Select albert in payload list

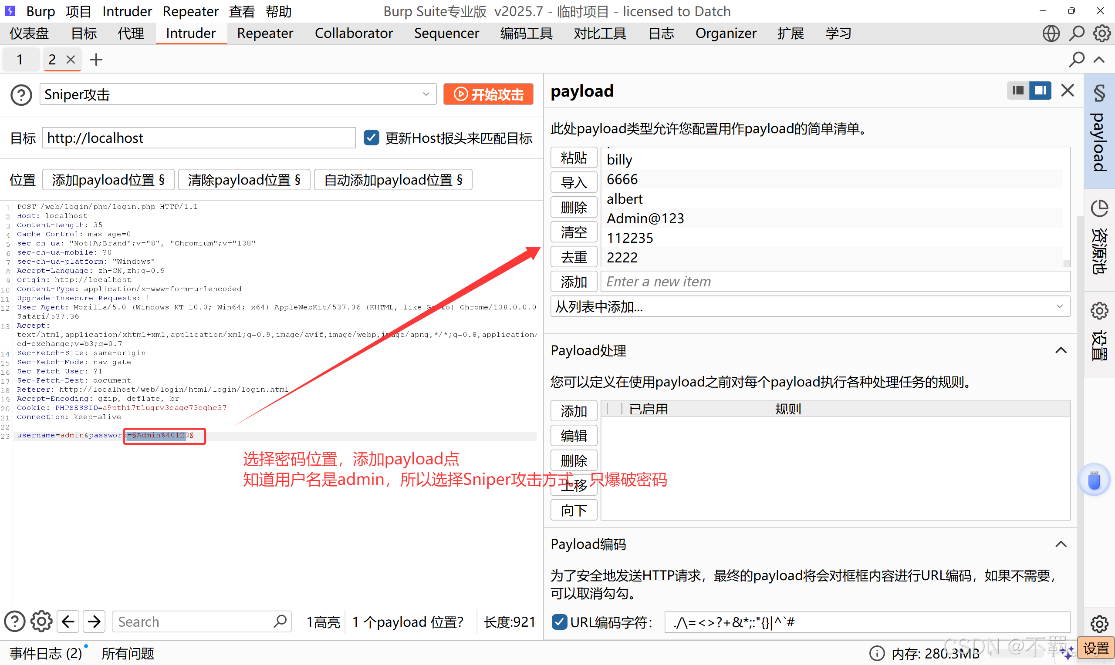tap(831, 199)
